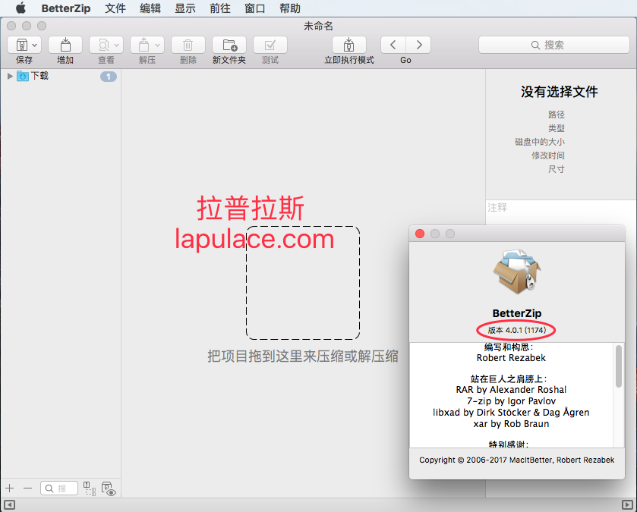The height and width of the screenshot is (512, 637).
Task: Go forward with the right arrow button
Action: click(x=418, y=45)
